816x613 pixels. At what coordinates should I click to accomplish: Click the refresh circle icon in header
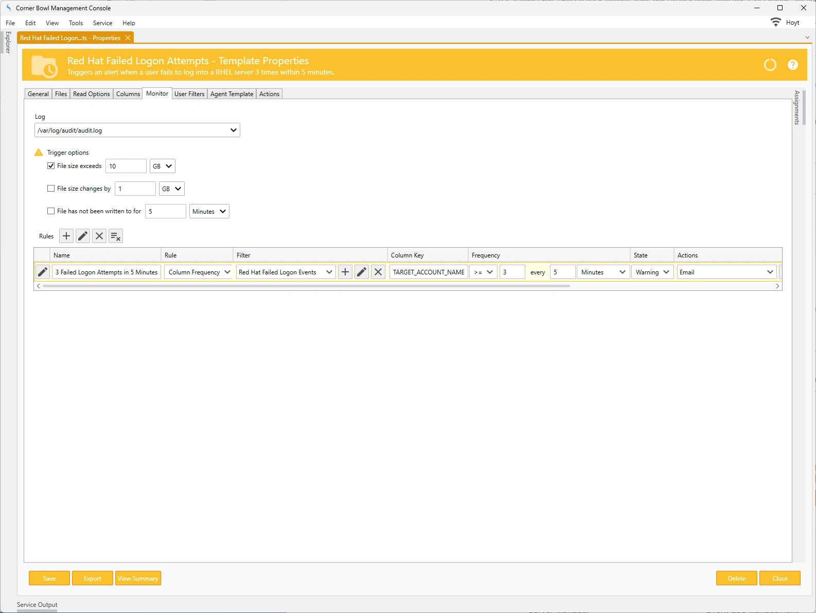click(770, 65)
